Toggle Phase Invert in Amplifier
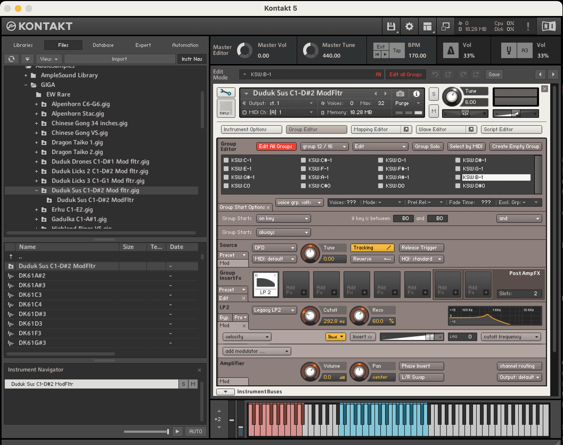 (421, 366)
